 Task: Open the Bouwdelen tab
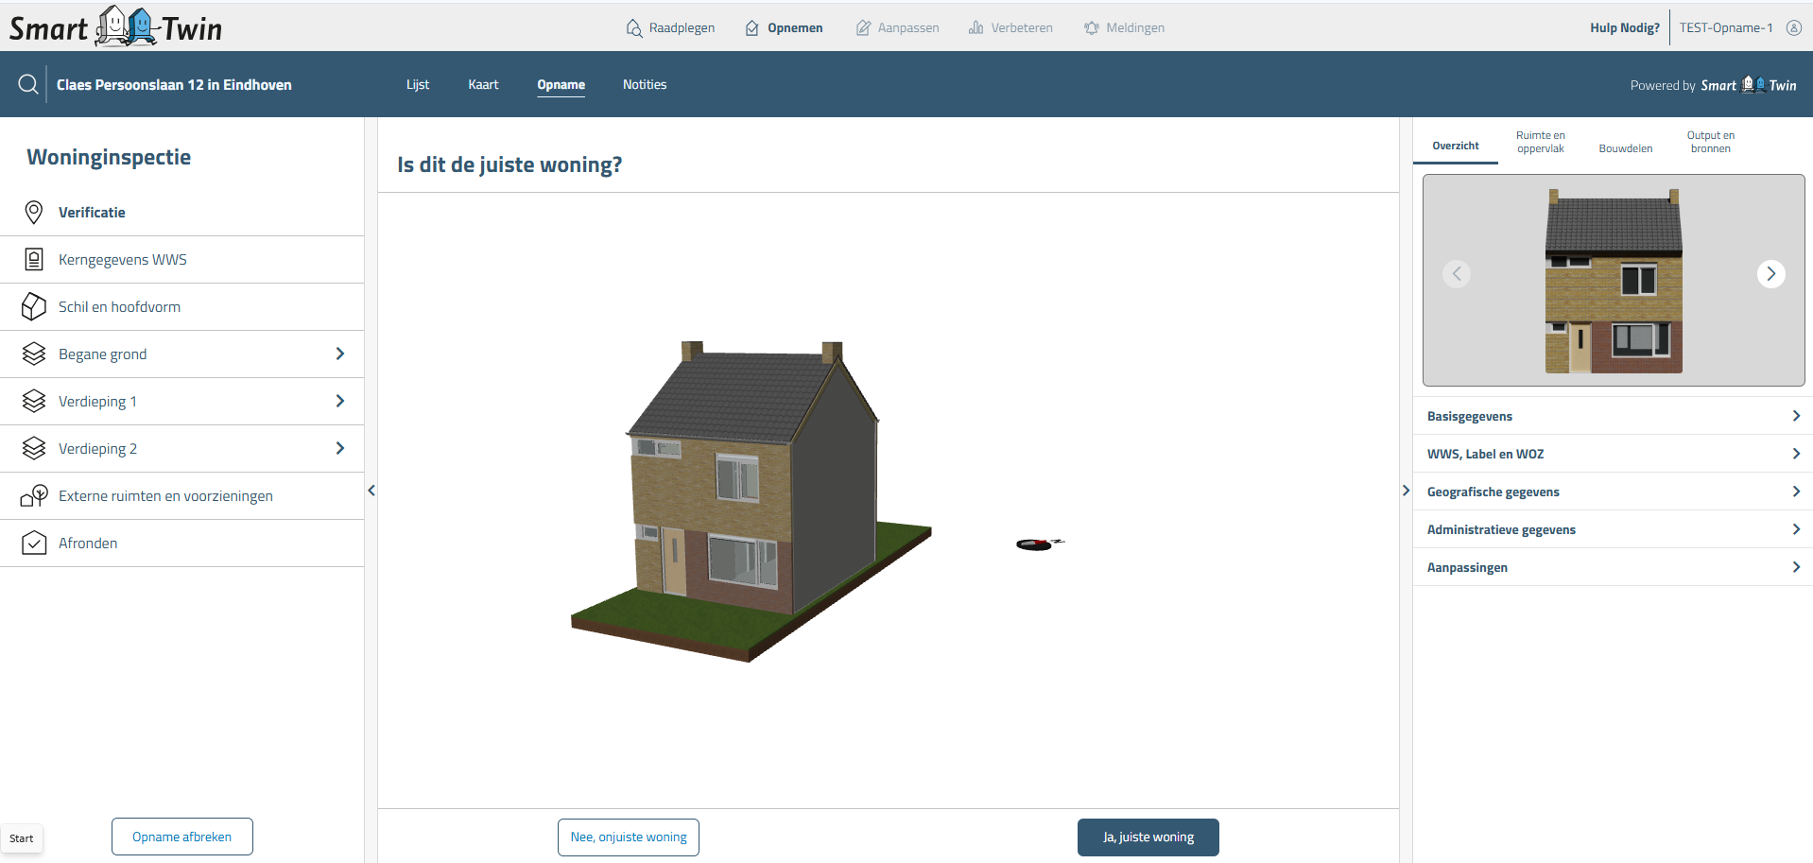(x=1625, y=148)
